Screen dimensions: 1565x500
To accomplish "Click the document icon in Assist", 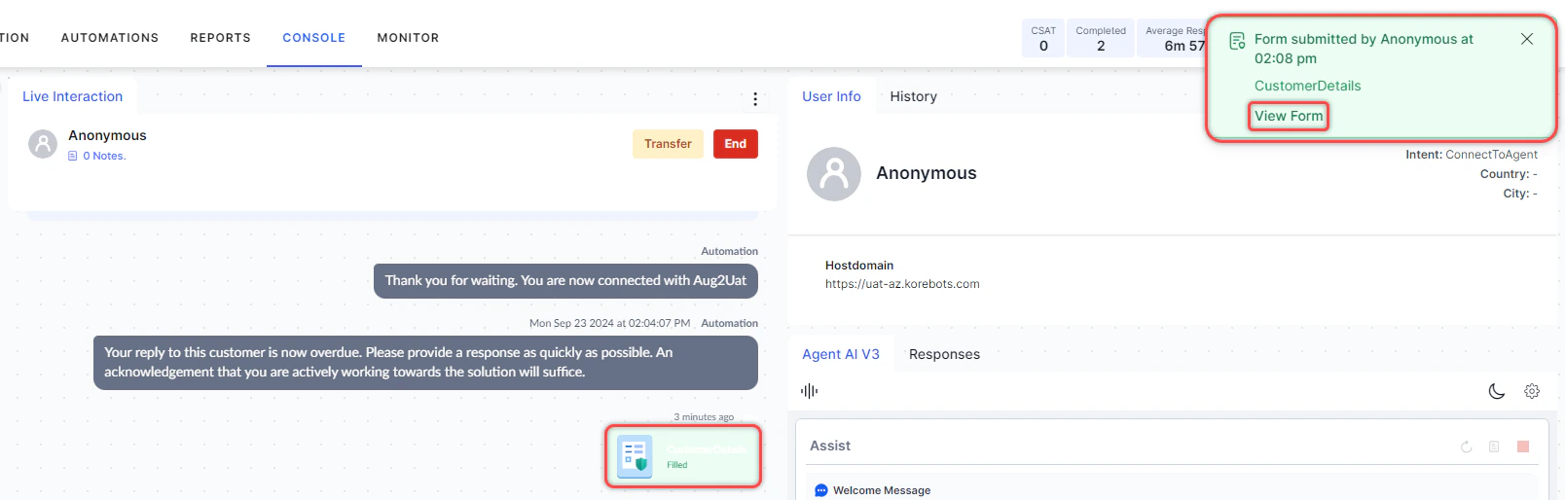I will pyautogui.click(x=1494, y=446).
